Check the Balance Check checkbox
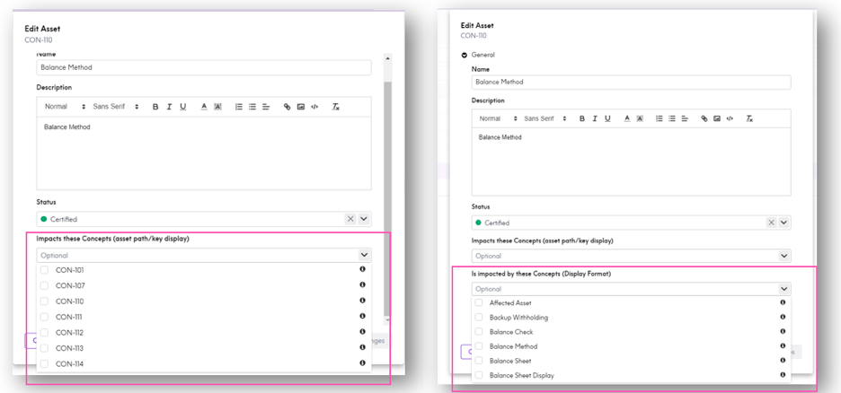Viewport: 841px width, 393px height. [479, 331]
